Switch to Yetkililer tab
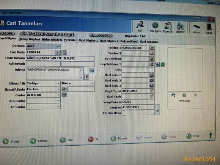220x165 pixels. [x=70, y=40]
